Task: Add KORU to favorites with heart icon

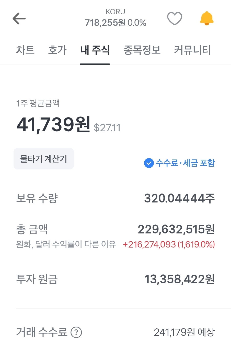Action: [175, 18]
